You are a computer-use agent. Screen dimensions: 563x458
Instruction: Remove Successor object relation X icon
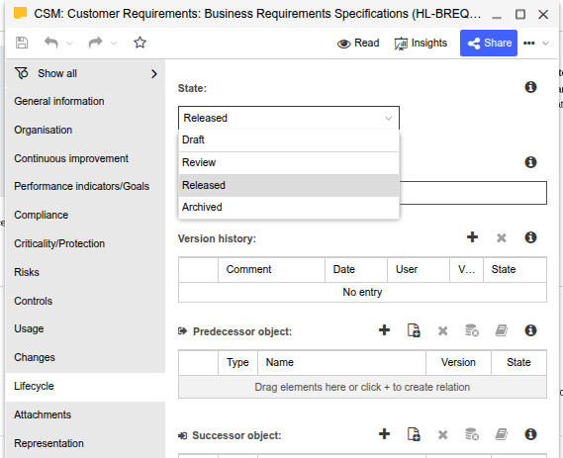click(442, 435)
